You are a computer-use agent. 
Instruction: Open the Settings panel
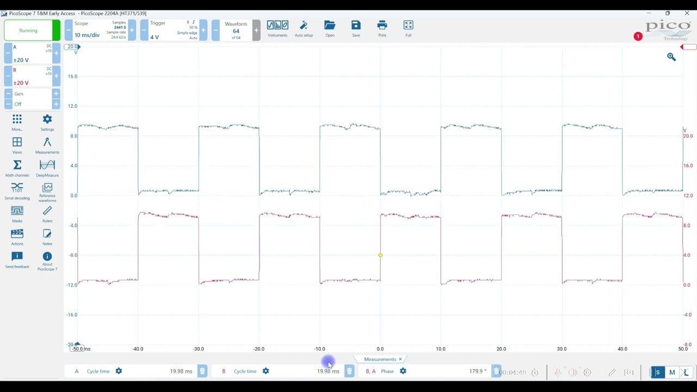point(47,122)
